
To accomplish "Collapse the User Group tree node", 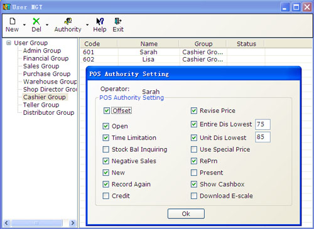I will (x=9, y=43).
